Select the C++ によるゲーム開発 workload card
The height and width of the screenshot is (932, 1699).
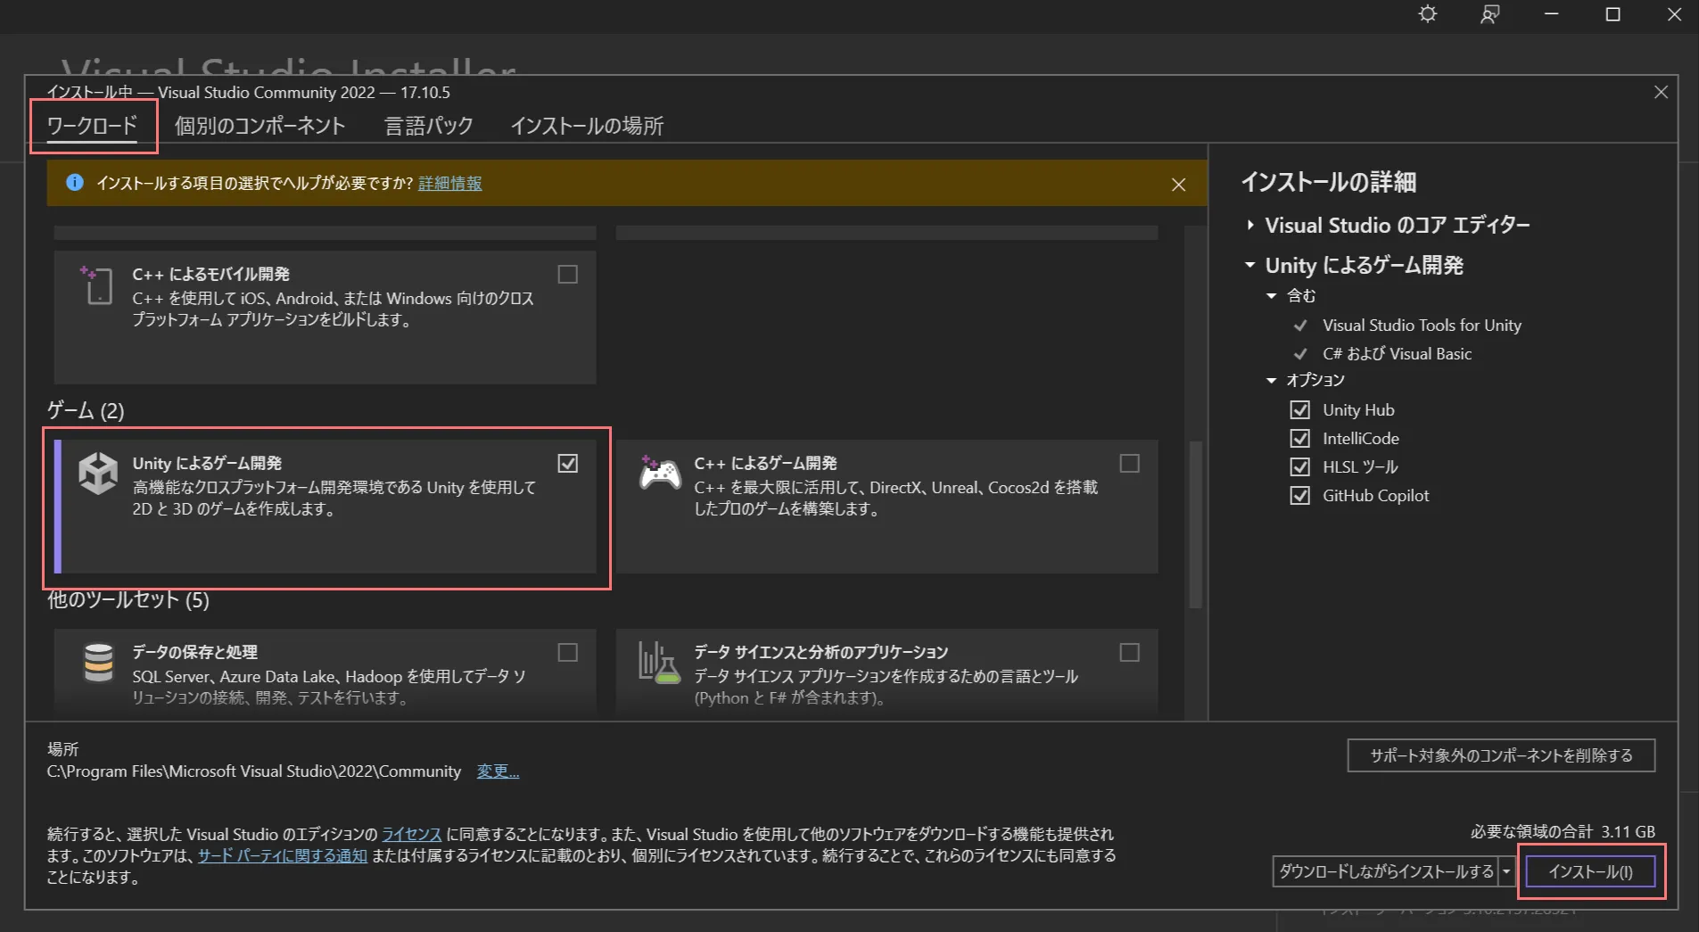pyautogui.click(x=887, y=506)
